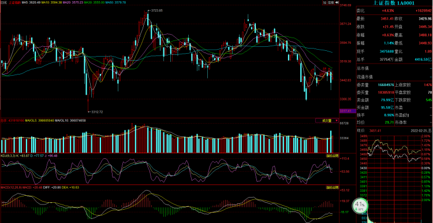Click the 市净率 label

401,122
